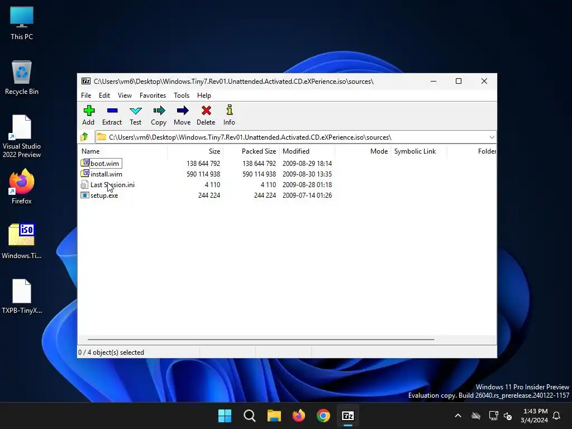This screenshot has width=572, height=429.
Task: Open the Favorites menu
Action: (152, 95)
